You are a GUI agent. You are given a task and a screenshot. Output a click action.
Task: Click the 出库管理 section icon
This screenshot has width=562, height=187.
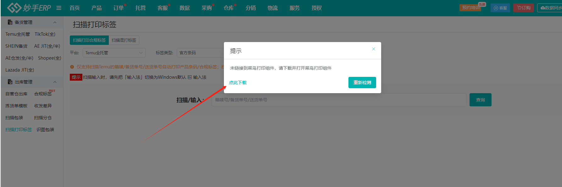point(10,82)
